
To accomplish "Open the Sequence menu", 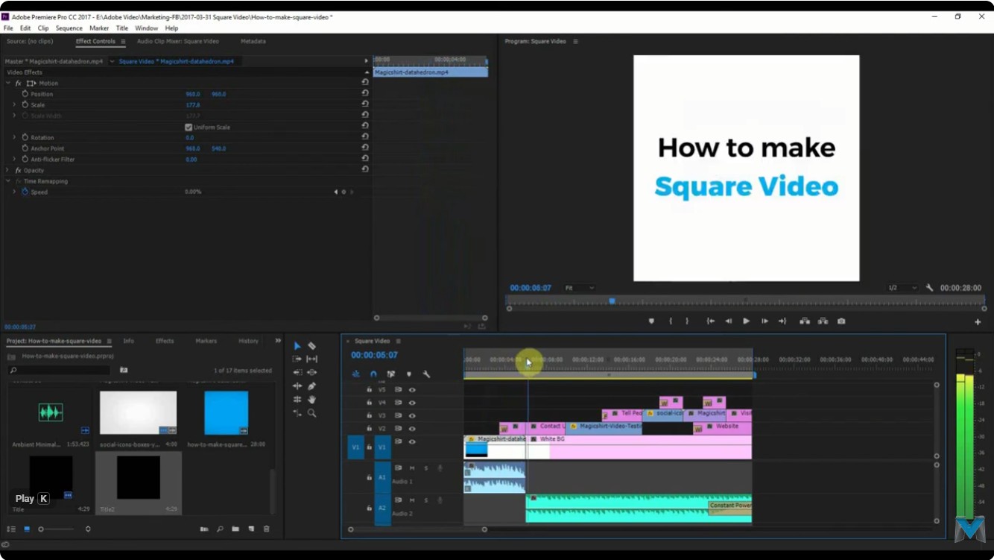I will pos(69,28).
